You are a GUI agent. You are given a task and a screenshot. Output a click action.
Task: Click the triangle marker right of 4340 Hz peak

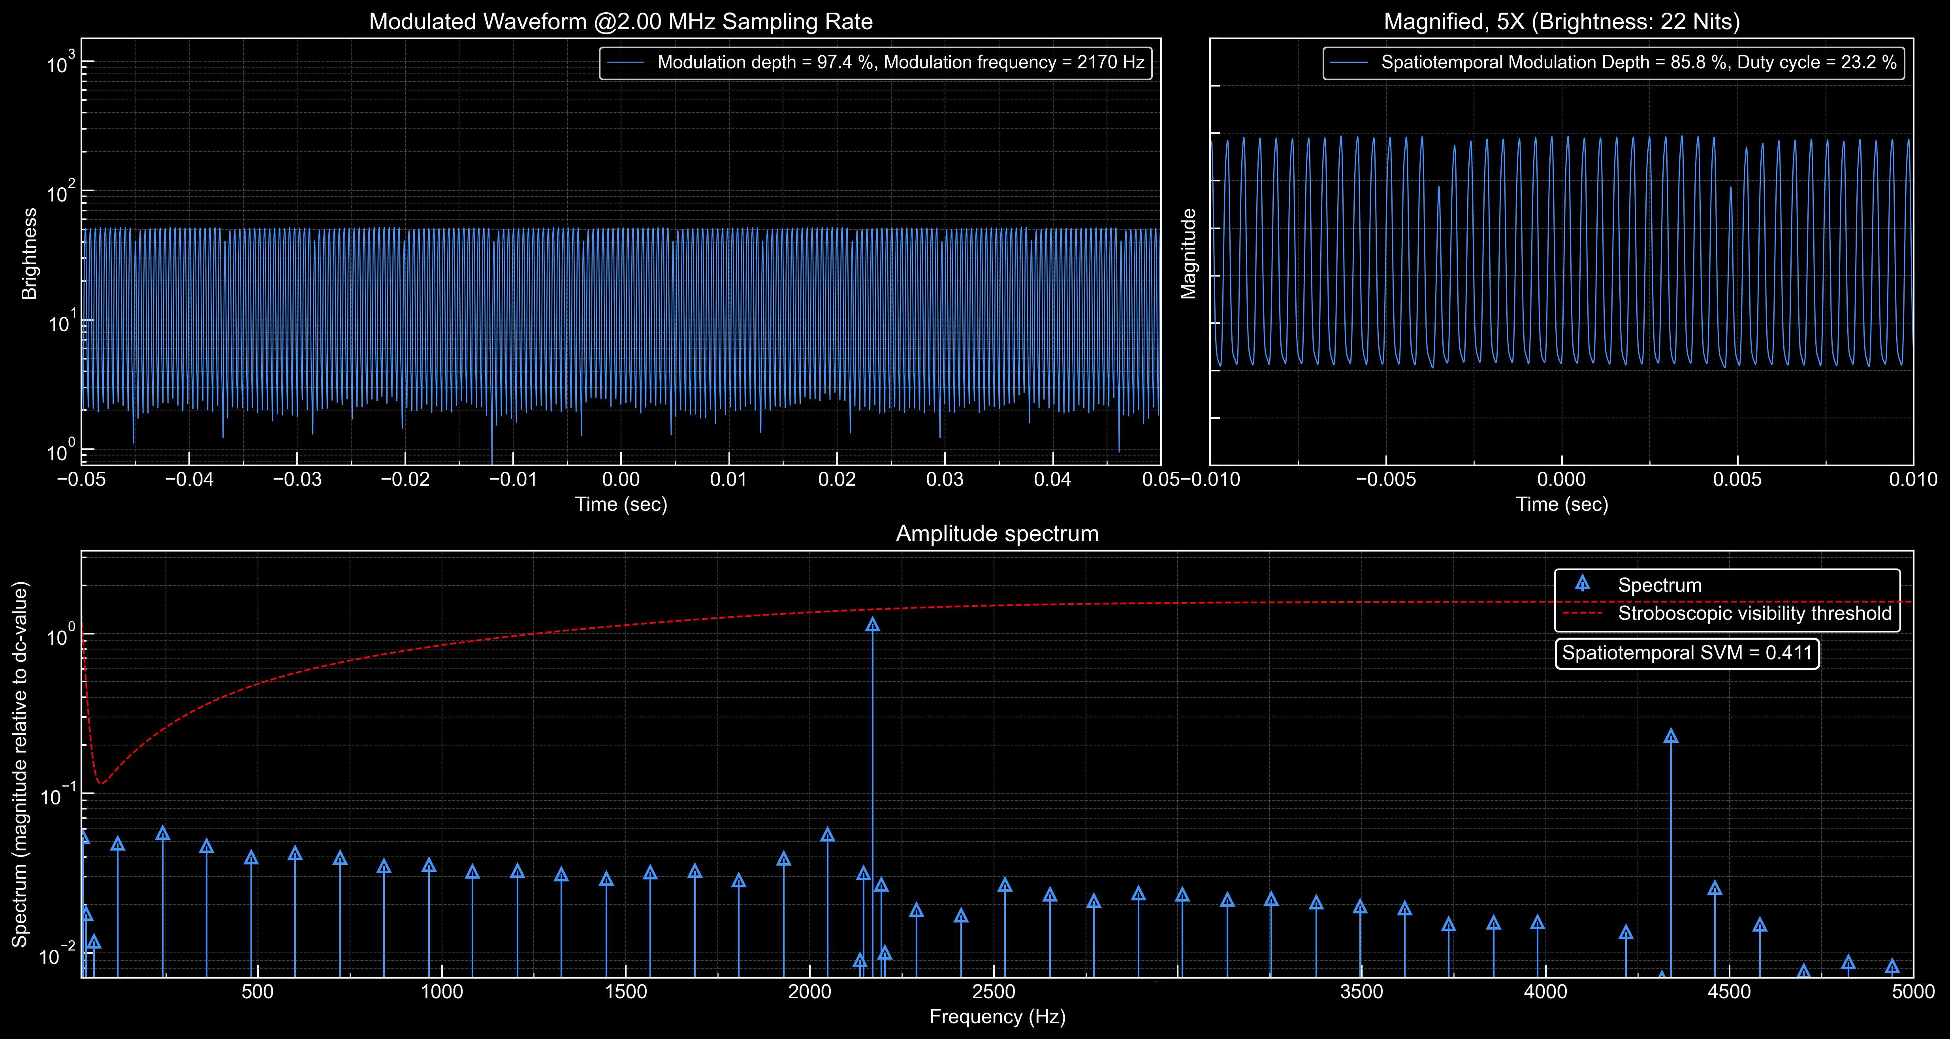(1715, 888)
